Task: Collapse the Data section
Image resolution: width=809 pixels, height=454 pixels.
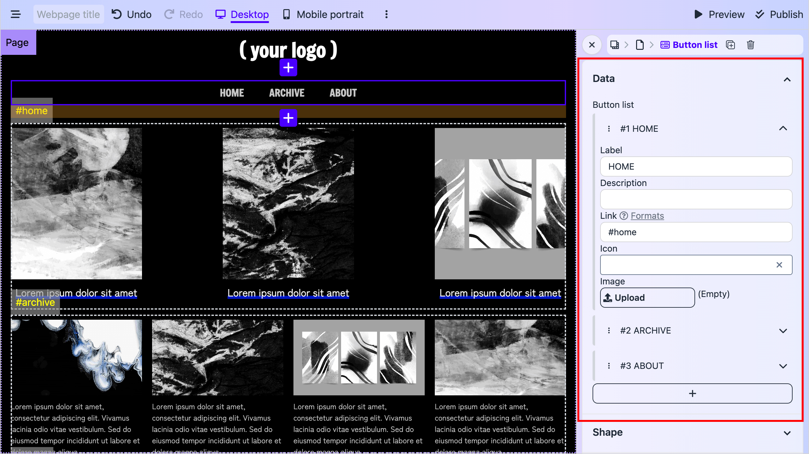Action: coord(787,79)
